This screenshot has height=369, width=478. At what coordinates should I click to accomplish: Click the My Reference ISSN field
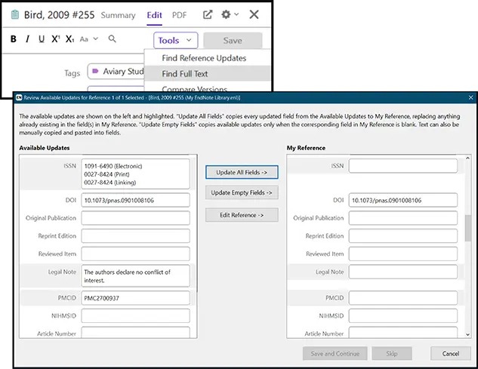pyautogui.click(x=402, y=166)
